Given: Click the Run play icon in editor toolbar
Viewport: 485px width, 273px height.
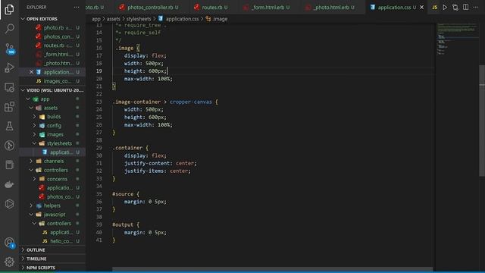Looking at the screenshot, I should [445, 7].
